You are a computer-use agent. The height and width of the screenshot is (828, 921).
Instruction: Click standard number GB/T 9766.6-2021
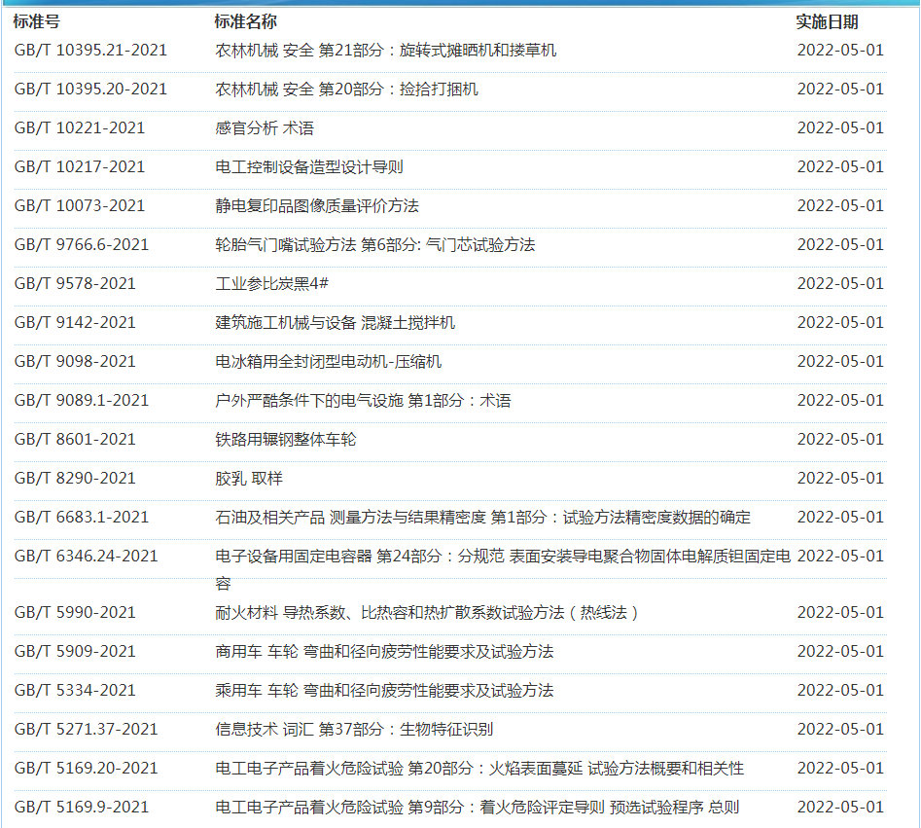point(82,244)
